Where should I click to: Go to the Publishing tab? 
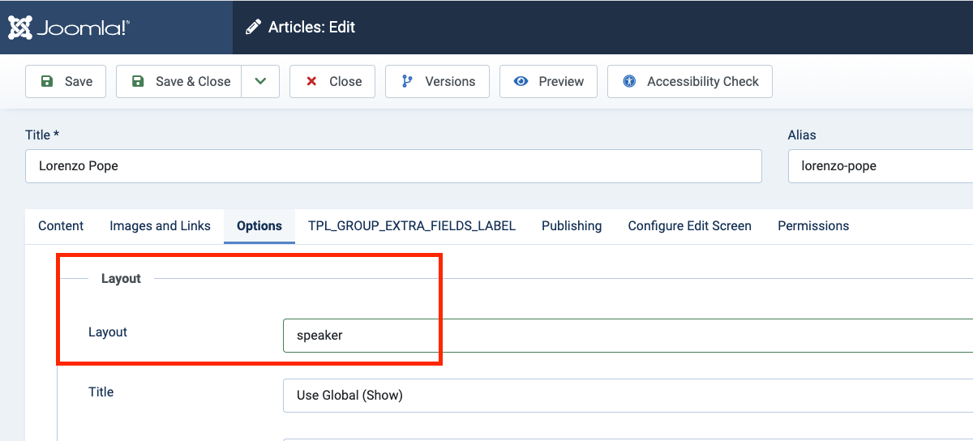[572, 226]
